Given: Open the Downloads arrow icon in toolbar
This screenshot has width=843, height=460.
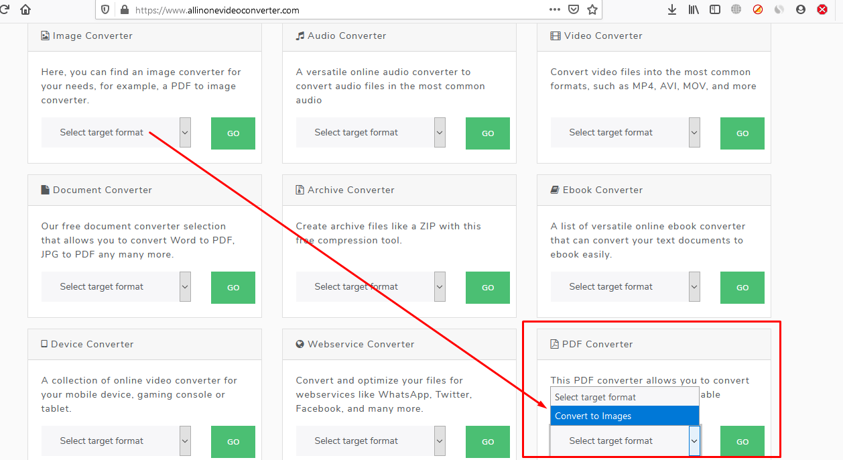Looking at the screenshot, I should pos(672,10).
